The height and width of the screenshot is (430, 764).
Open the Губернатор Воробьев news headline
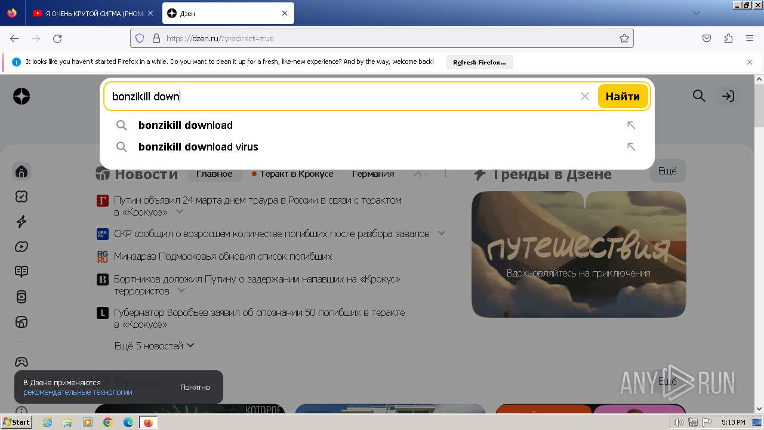point(260,318)
